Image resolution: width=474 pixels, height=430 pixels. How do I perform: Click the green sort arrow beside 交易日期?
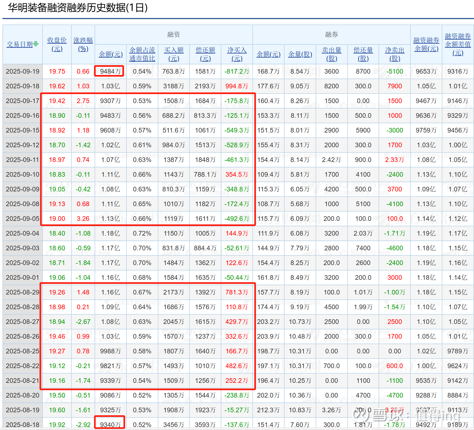tap(36, 44)
